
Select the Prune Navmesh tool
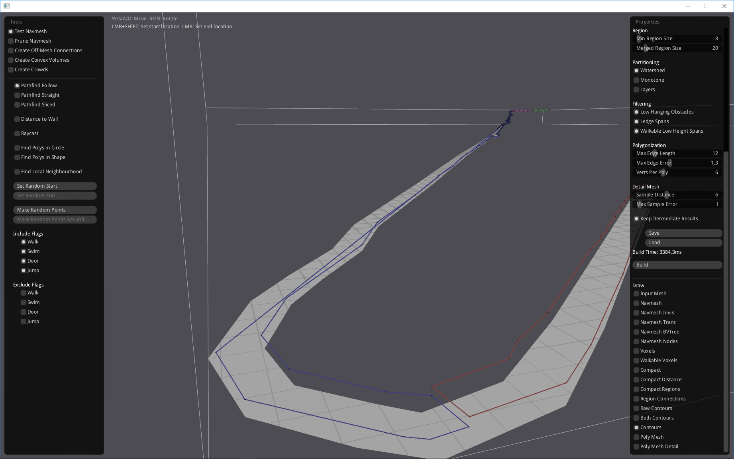[x=10, y=41]
